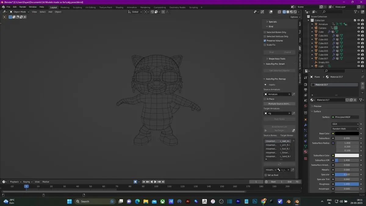Expand the Armature tree item in outliner
366x206 pixels.
click(312, 24)
